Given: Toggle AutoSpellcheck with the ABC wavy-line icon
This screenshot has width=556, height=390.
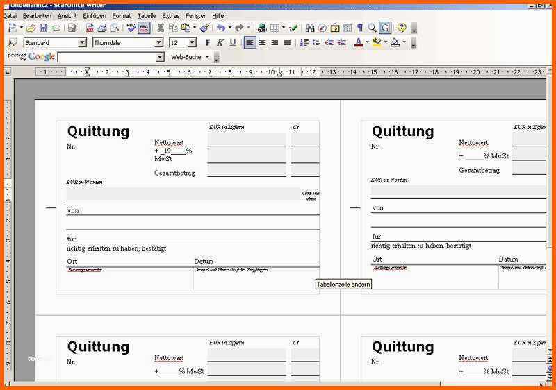Looking at the screenshot, I should coord(144,28).
